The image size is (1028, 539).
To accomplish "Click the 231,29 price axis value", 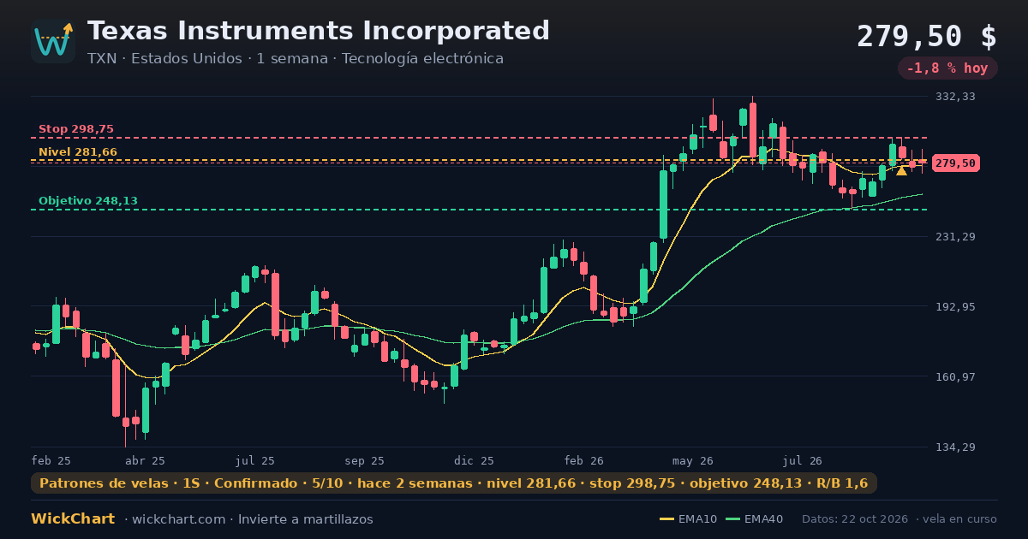I will click(955, 236).
